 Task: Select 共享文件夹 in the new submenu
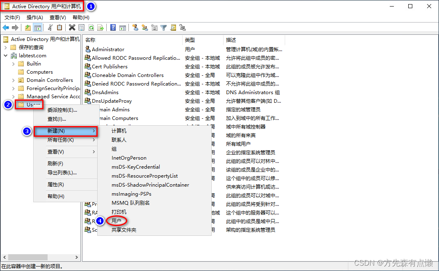point(124,230)
